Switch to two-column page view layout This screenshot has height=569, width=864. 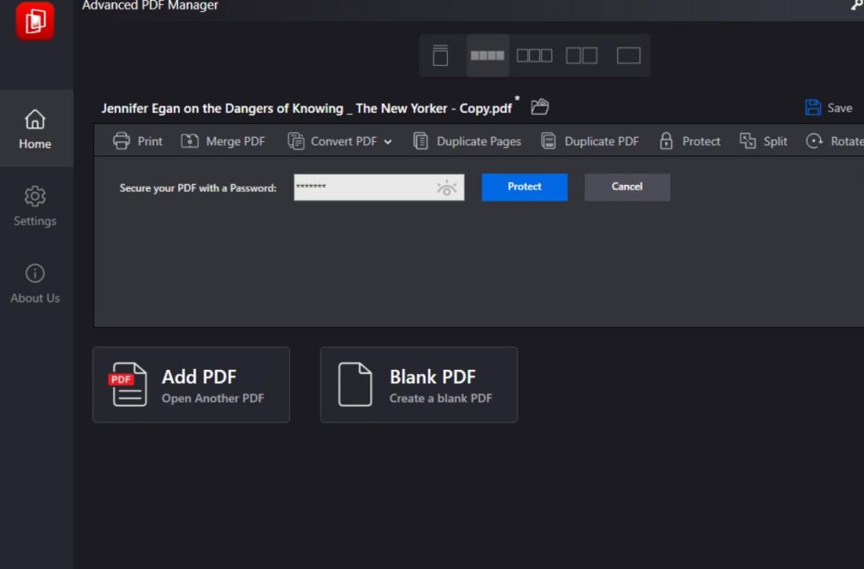click(581, 56)
